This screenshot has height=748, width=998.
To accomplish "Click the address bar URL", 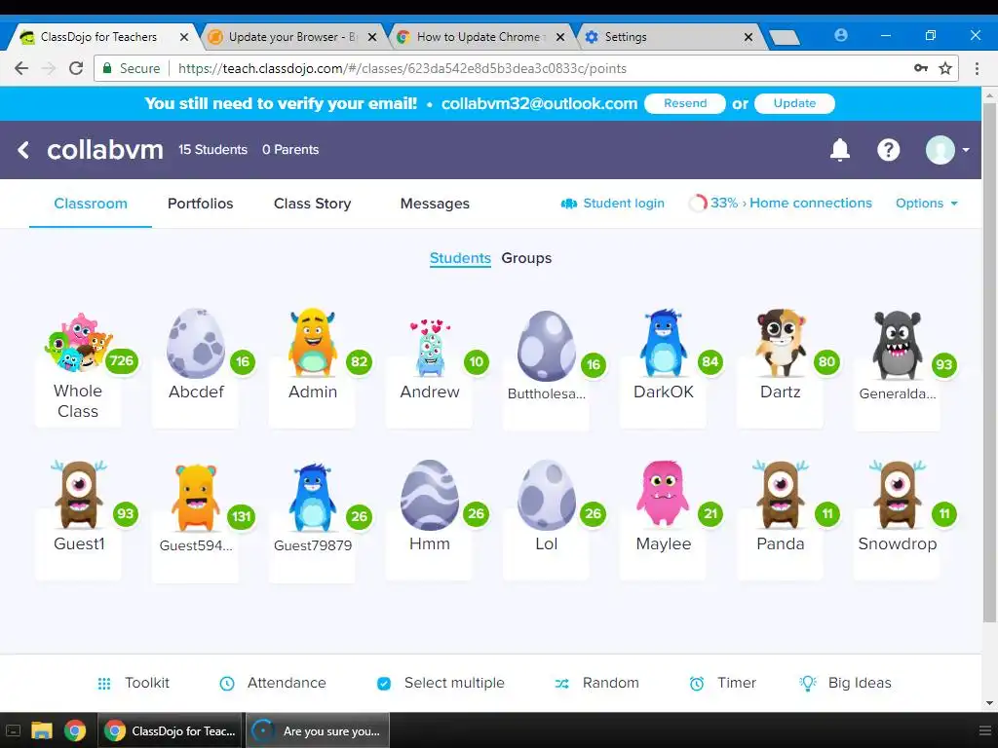I will click(x=403, y=69).
